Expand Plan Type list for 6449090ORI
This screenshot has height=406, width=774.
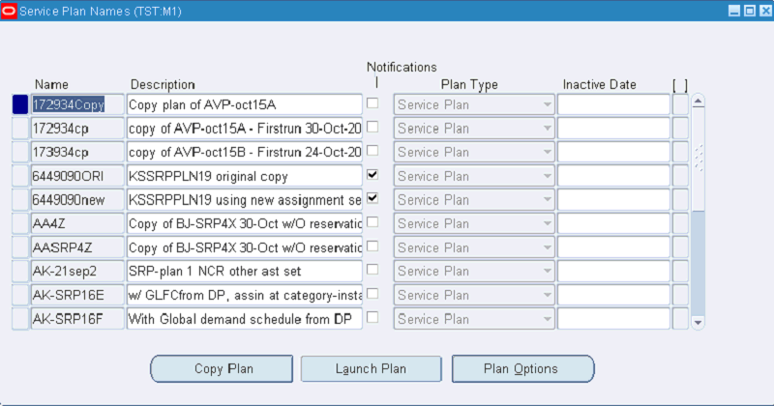click(547, 176)
